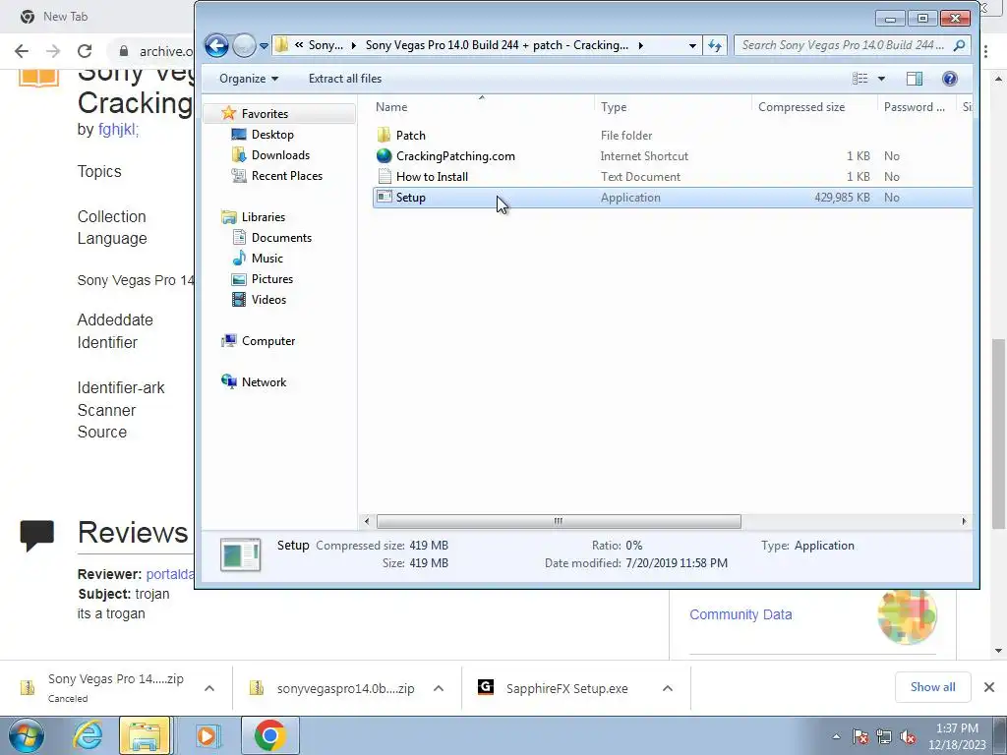
Task: Sort by the Name column header
Action: pos(482,107)
